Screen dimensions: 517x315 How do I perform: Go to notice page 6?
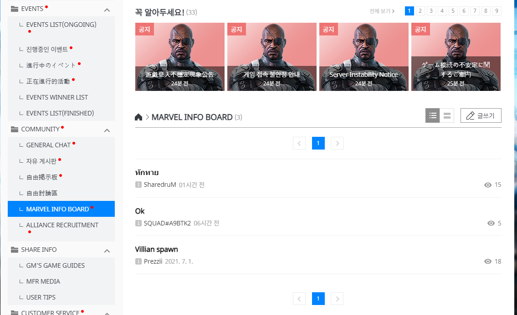464,11
